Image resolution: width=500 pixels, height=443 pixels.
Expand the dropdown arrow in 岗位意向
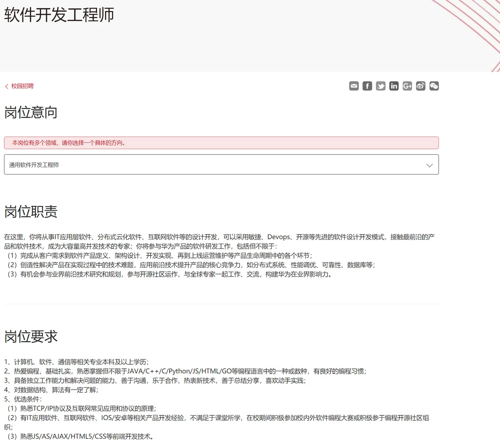pyautogui.click(x=430, y=165)
